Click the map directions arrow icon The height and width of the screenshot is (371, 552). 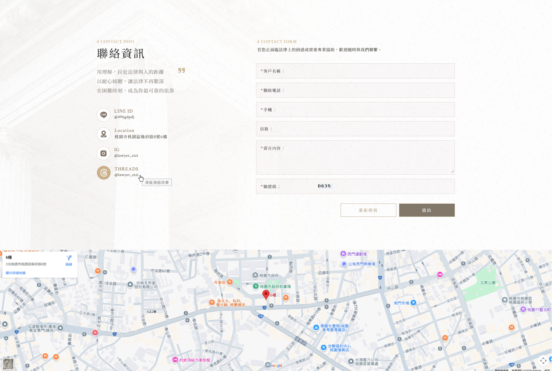[x=69, y=258]
